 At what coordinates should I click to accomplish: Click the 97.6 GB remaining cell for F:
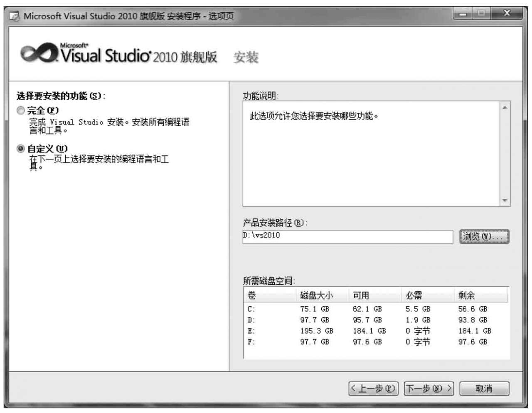[473, 342]
